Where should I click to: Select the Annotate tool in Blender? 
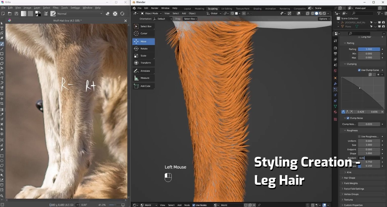click(x=144, y=71)
